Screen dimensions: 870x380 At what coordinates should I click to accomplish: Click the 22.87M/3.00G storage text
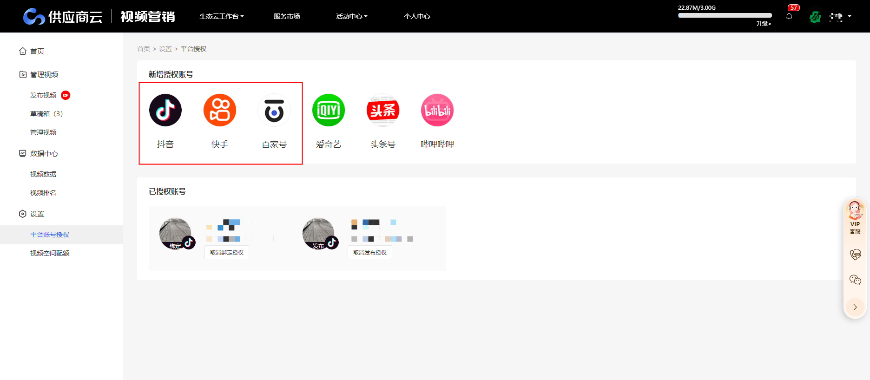coord(697,8)
